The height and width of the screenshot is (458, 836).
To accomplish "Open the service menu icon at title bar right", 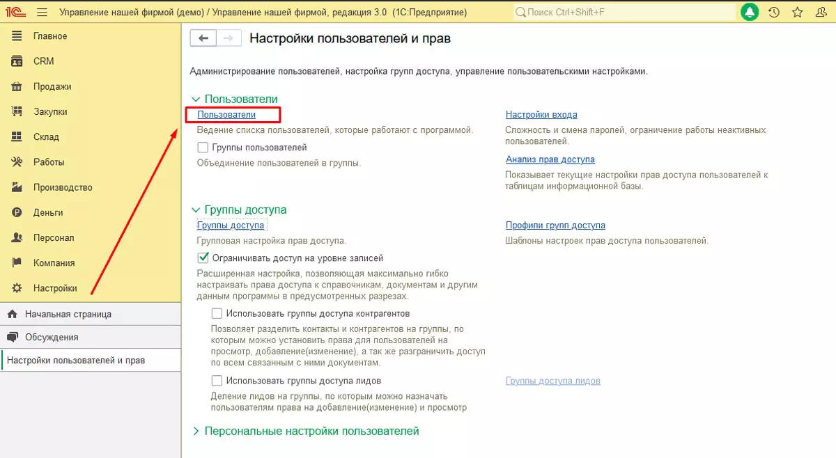I will (821, 13).
